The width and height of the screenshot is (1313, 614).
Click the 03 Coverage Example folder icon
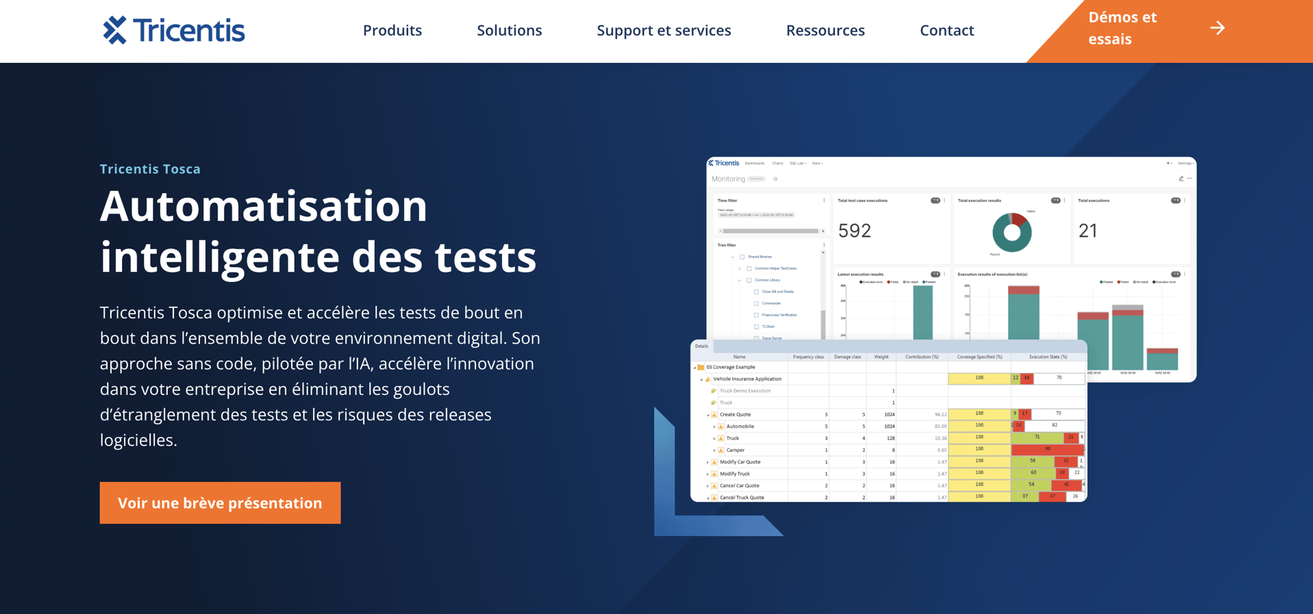click(701, 368)
